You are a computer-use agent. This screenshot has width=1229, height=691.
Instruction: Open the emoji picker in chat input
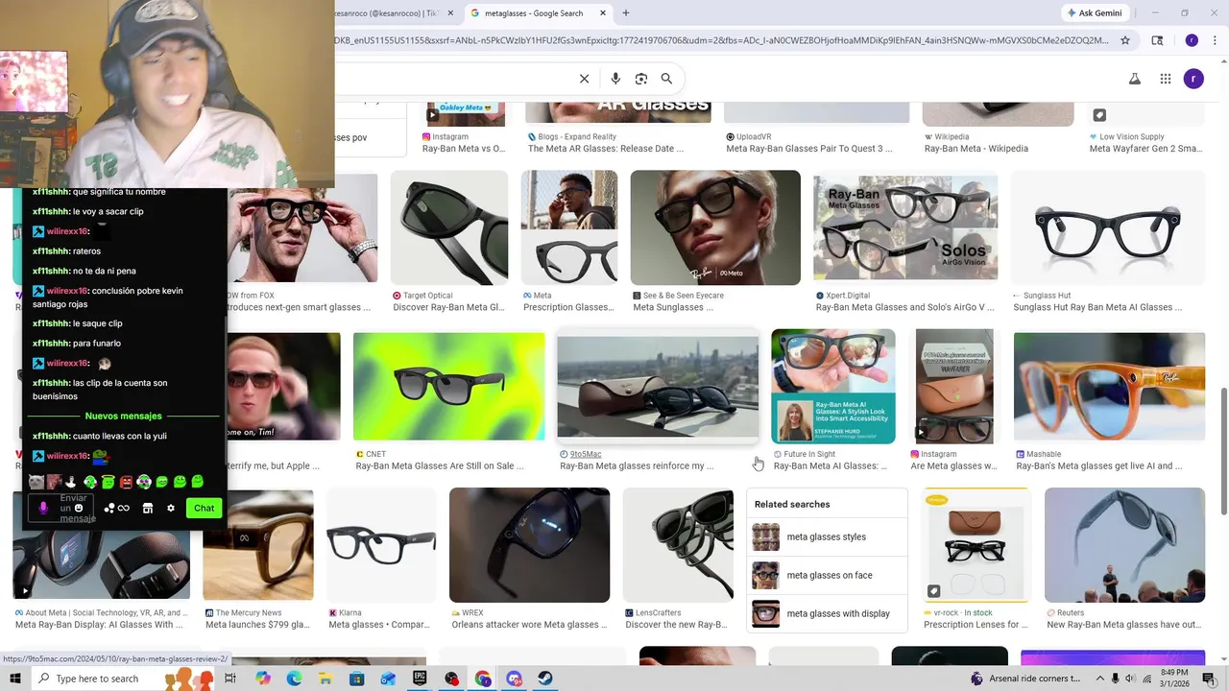(79, 509)
